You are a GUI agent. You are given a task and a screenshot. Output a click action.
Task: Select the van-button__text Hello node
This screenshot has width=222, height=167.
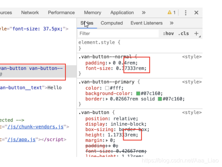tap(31, 88)
